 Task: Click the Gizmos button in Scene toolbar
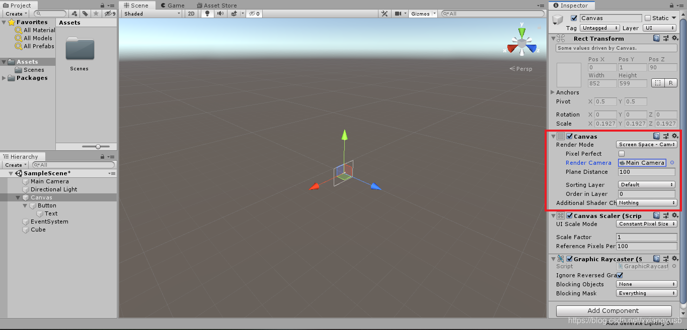(421, 14)
